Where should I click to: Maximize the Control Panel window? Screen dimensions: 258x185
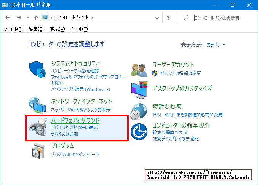[x=232, y=5]
